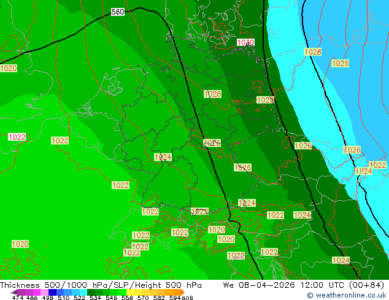Click the 1024 label inside the cyan area

[x=364, y=171]
